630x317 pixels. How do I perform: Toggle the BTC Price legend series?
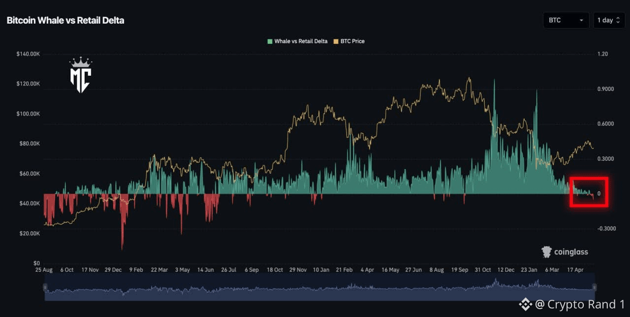[x=349, y=41]
